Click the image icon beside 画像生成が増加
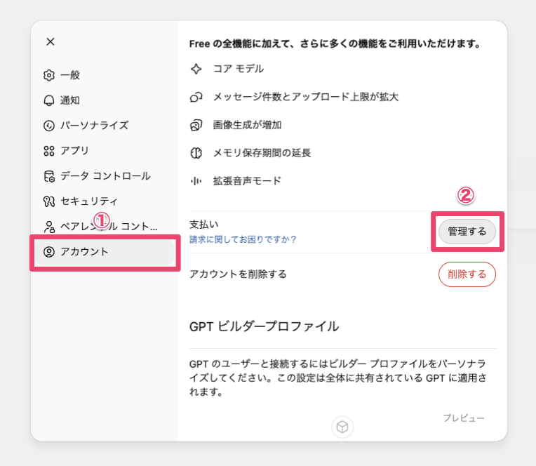Viewport: 536px width, 466px height. coord(196,125)
